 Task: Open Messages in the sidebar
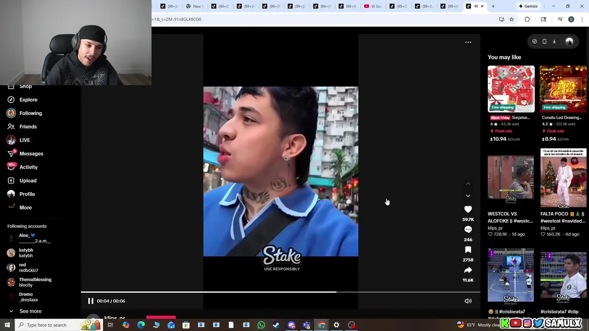[x=31, y=154]
